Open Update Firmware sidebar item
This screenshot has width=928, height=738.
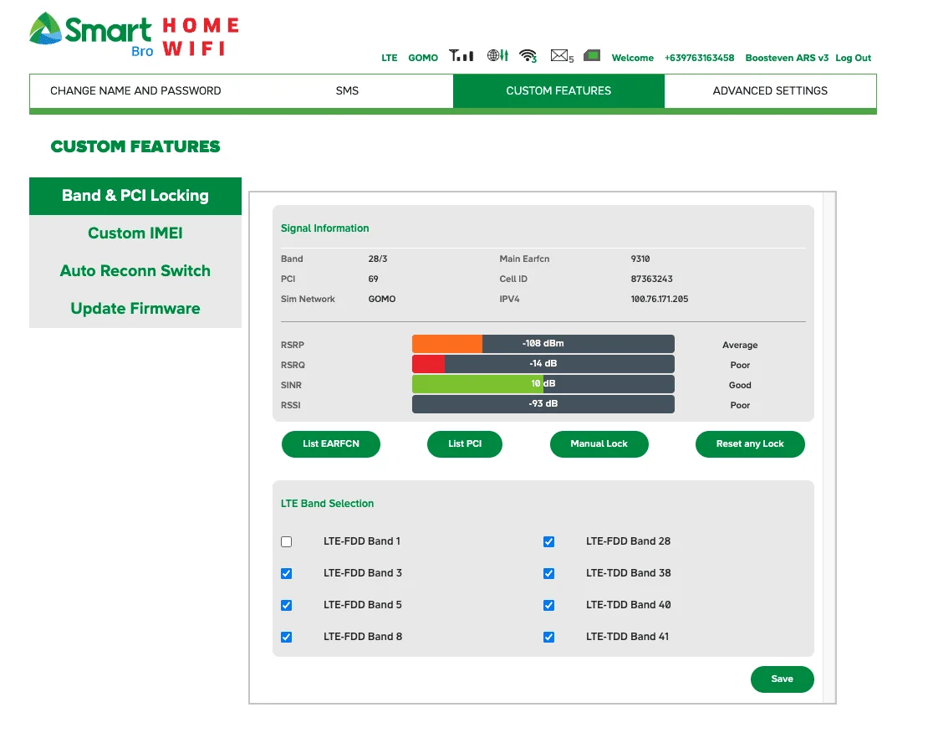pos(135,309)
